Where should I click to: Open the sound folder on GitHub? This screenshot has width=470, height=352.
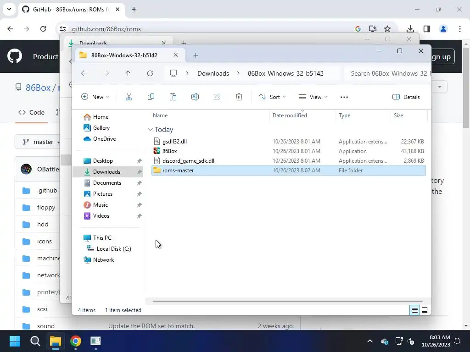pyautogui.click(x=45, y=326)
